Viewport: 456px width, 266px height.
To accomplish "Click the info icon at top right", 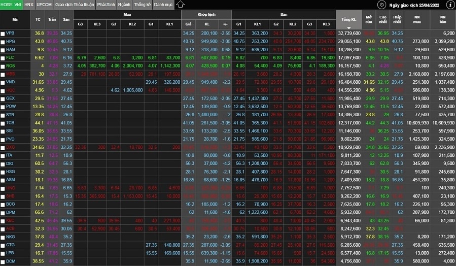I will tap(449, 5).
